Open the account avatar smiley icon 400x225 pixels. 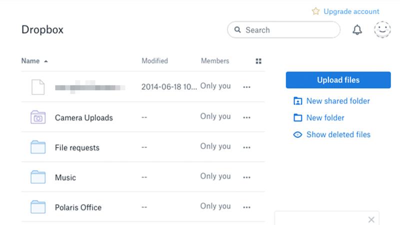tap(382, 30)
